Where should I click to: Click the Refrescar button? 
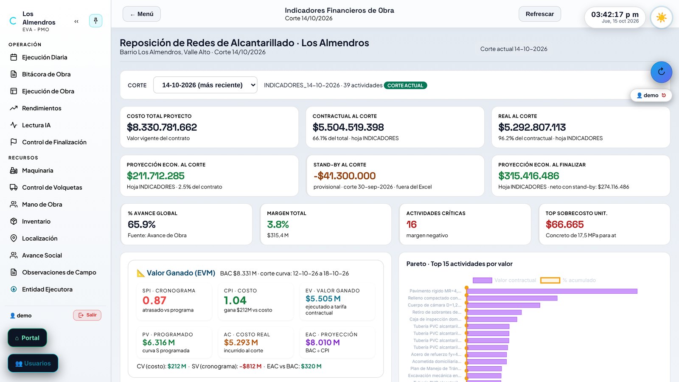click(x=539, y=14)
